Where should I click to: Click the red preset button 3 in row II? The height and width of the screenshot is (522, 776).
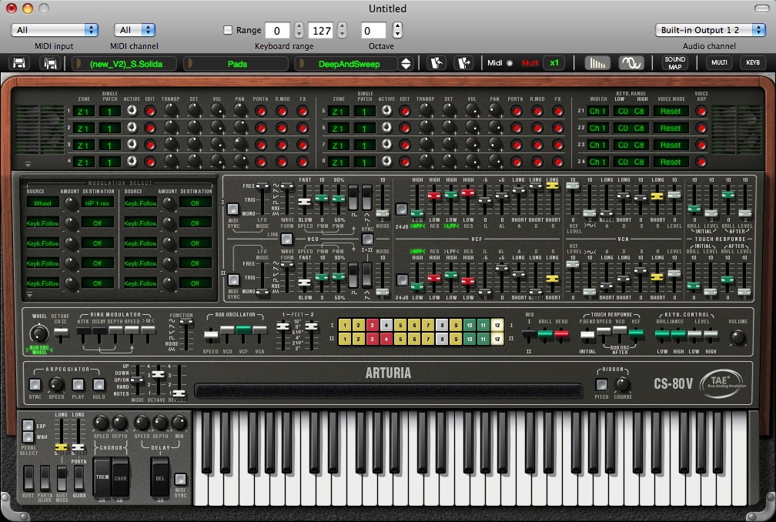click(x=372, y=339)
